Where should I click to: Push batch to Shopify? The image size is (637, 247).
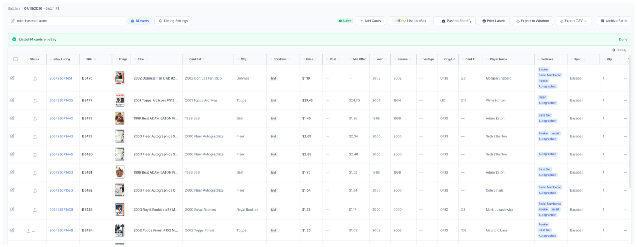(454, 21)
